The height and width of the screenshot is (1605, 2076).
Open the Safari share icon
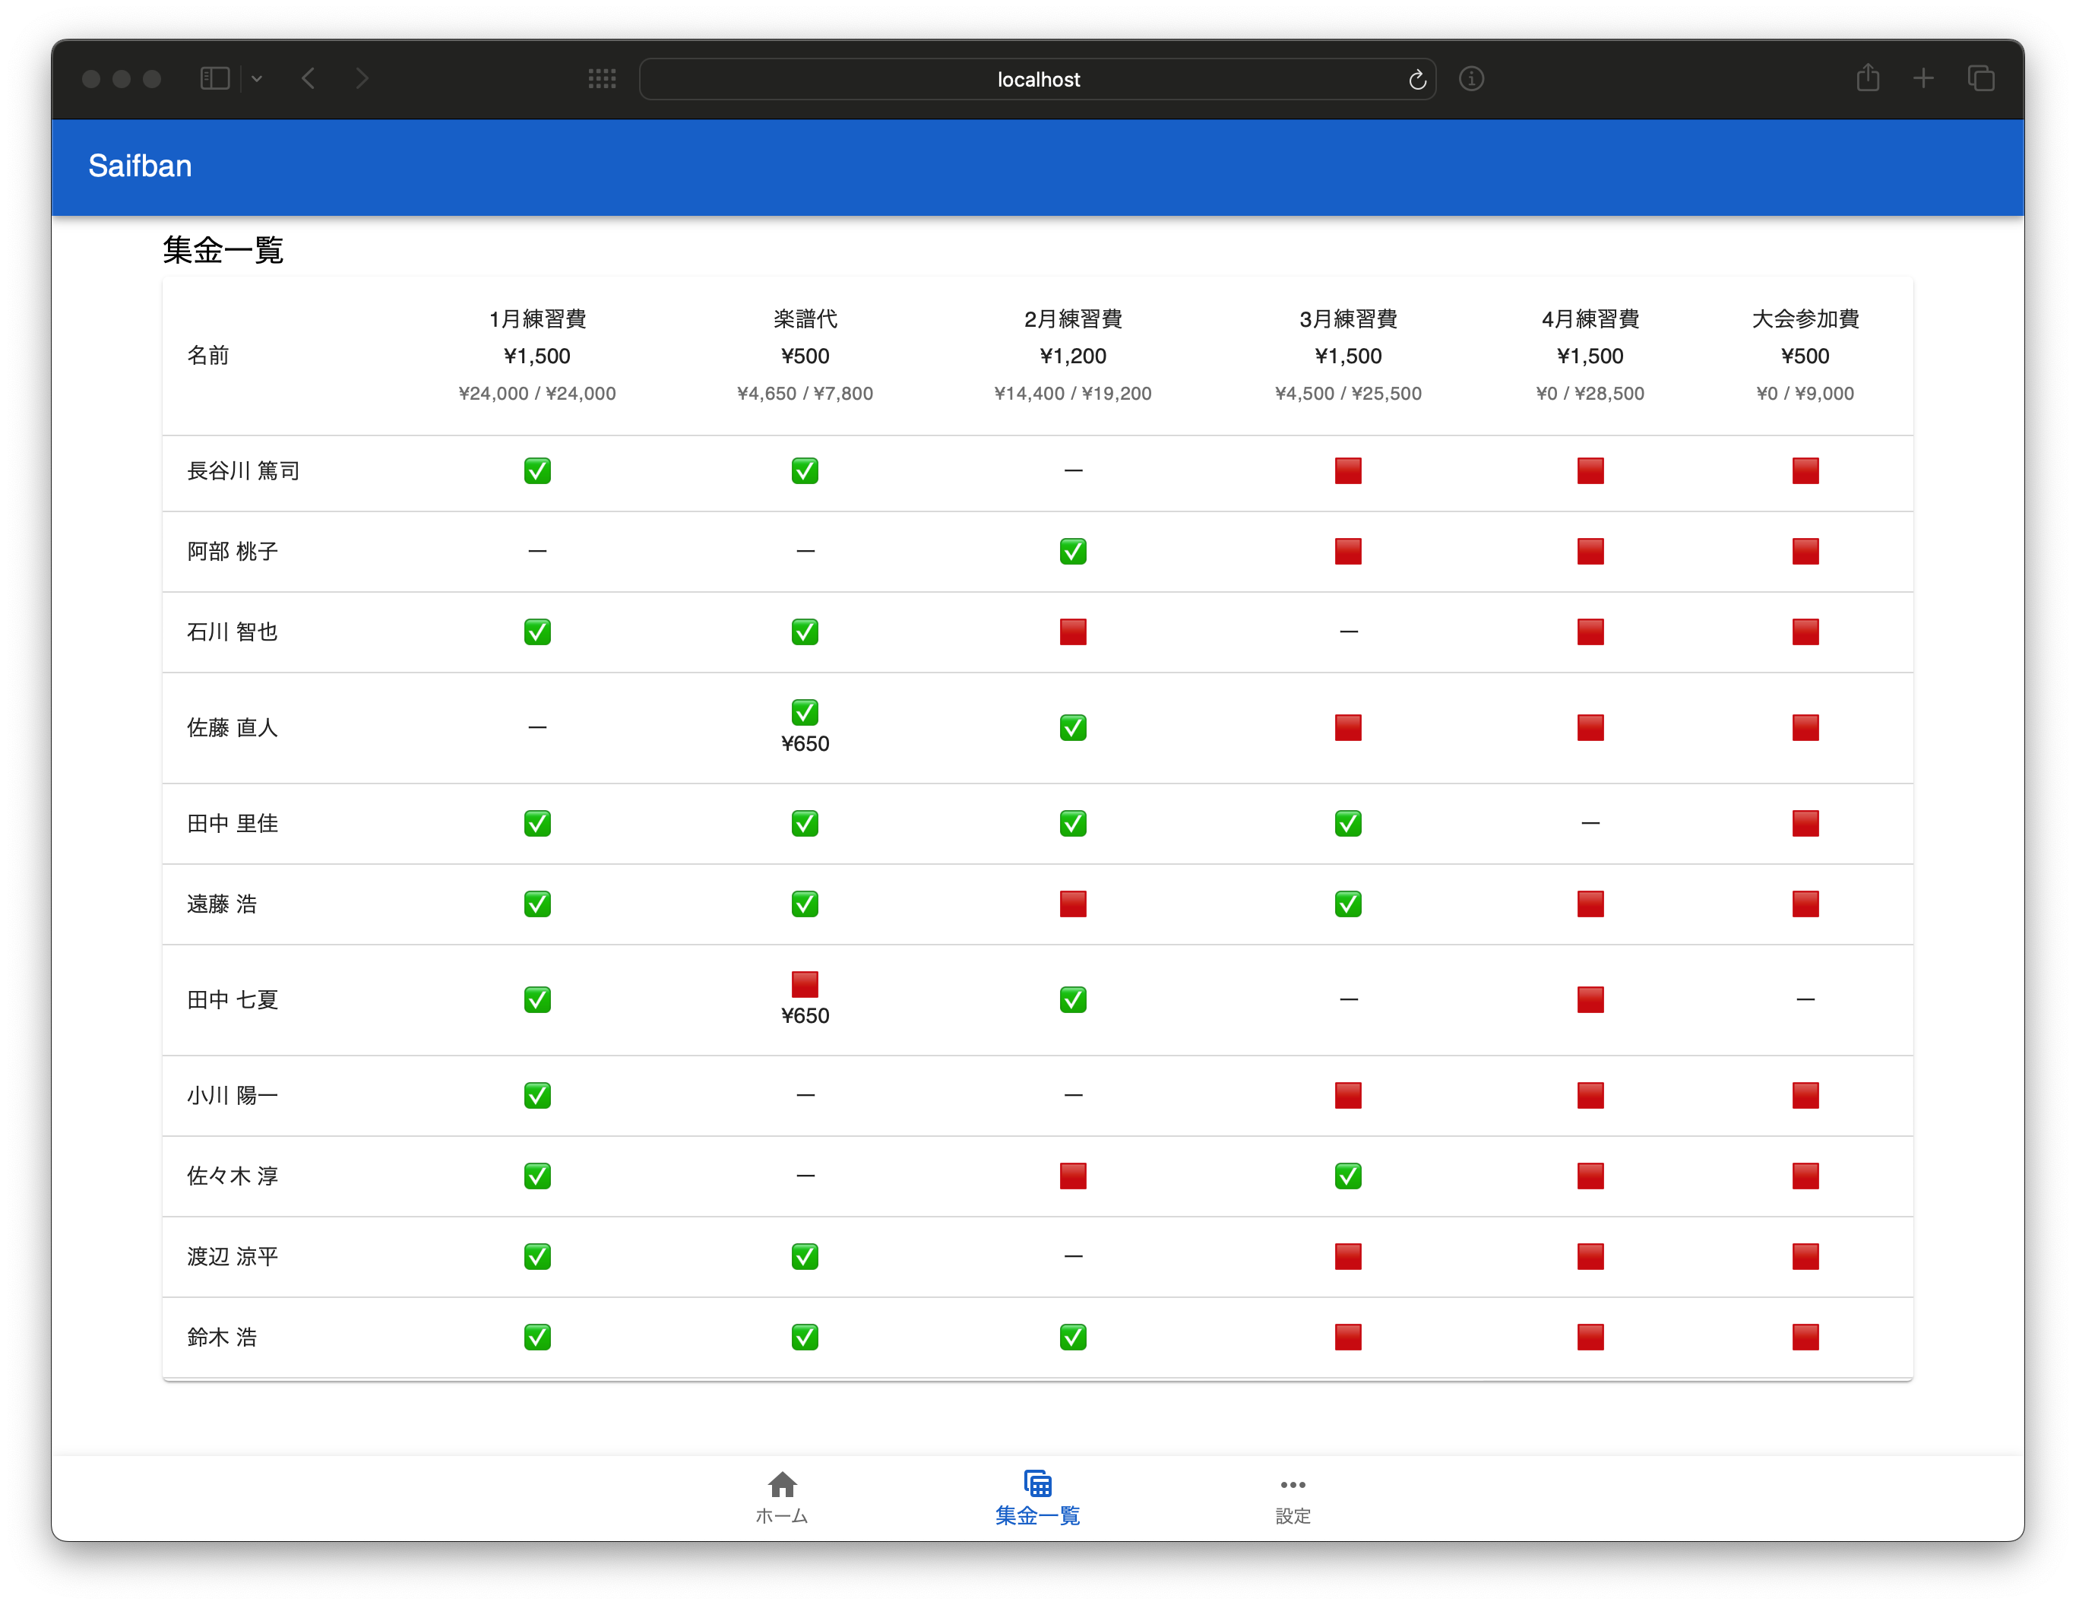tap(1868, 78)
